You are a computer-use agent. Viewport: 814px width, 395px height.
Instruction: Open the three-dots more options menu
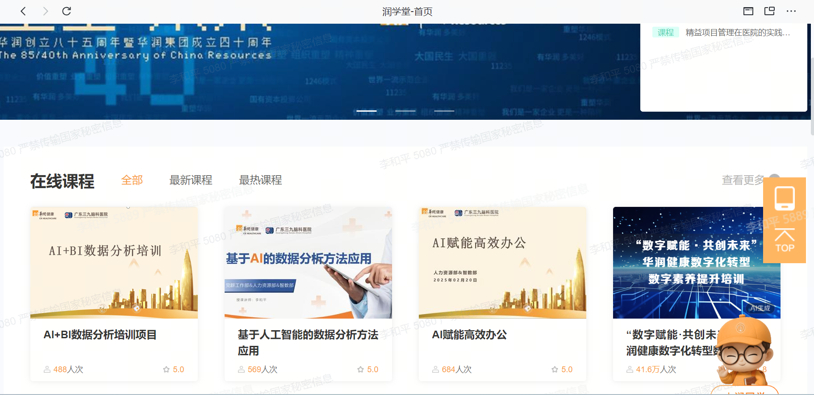pos(791,11)
